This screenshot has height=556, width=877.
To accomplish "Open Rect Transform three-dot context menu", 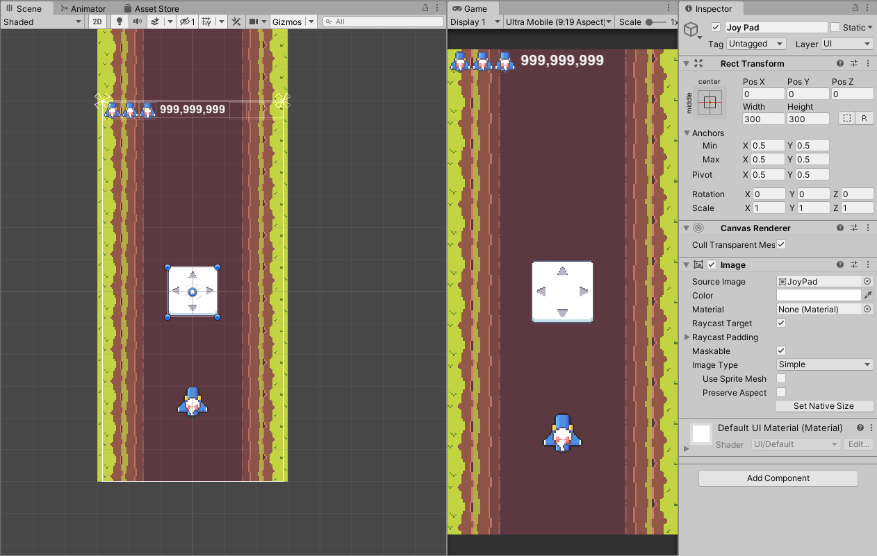I will (867, 63).
